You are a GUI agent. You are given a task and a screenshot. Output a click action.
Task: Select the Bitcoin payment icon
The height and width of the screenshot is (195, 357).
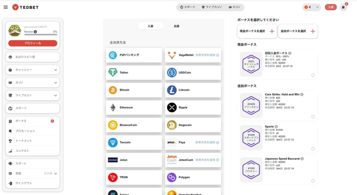113,90
